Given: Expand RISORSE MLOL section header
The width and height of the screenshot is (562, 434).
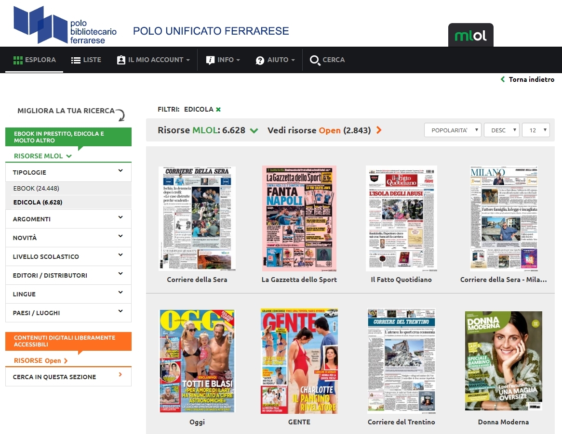Looking at the screenshot, I should pyautogui.click(x=42, y=156).
